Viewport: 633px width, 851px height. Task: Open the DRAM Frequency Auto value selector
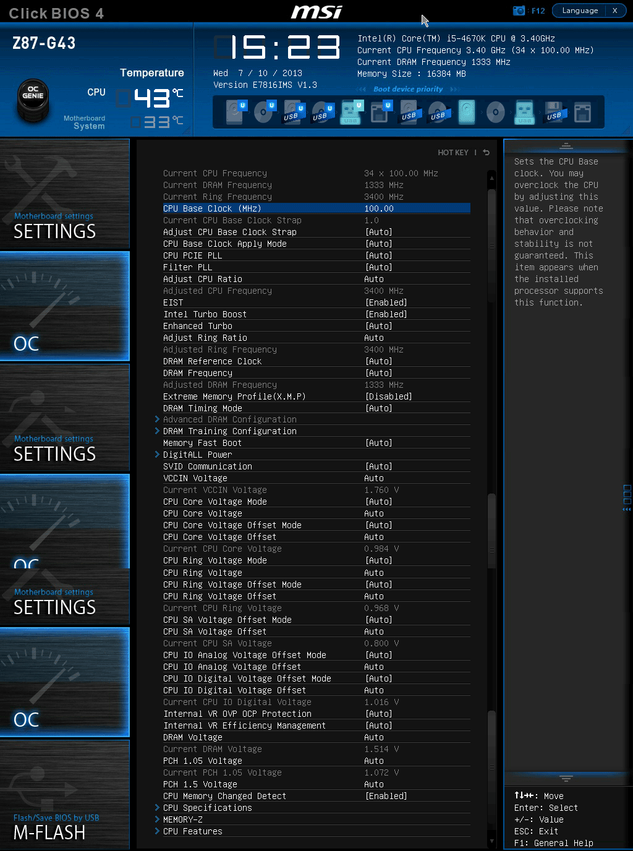(379, 373)
